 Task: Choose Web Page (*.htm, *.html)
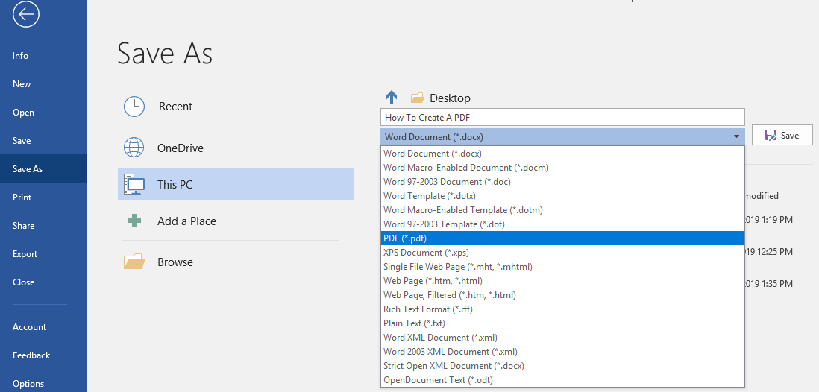562,281
